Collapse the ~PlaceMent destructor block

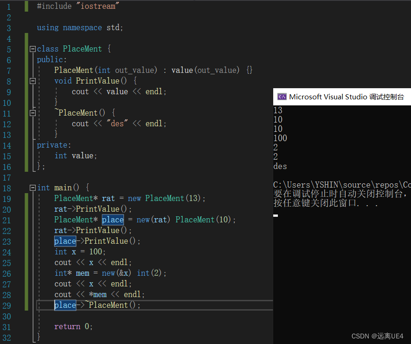tap(33, 113)
